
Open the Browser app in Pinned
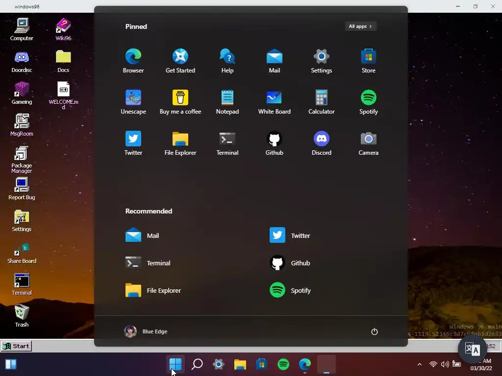133,61
